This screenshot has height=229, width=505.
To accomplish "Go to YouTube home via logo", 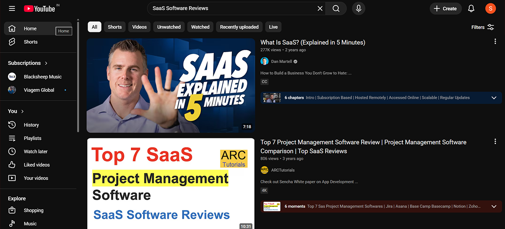I will click(x=39, y=8).
